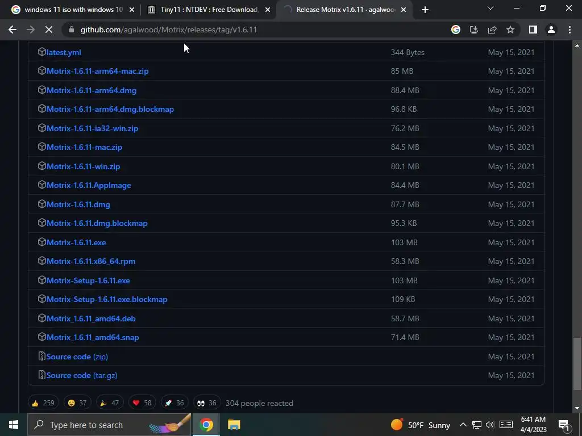Download Motrix-1.6.11.dmg.blockmap
This screenshot has height=436, width=582.
(97, 223)
